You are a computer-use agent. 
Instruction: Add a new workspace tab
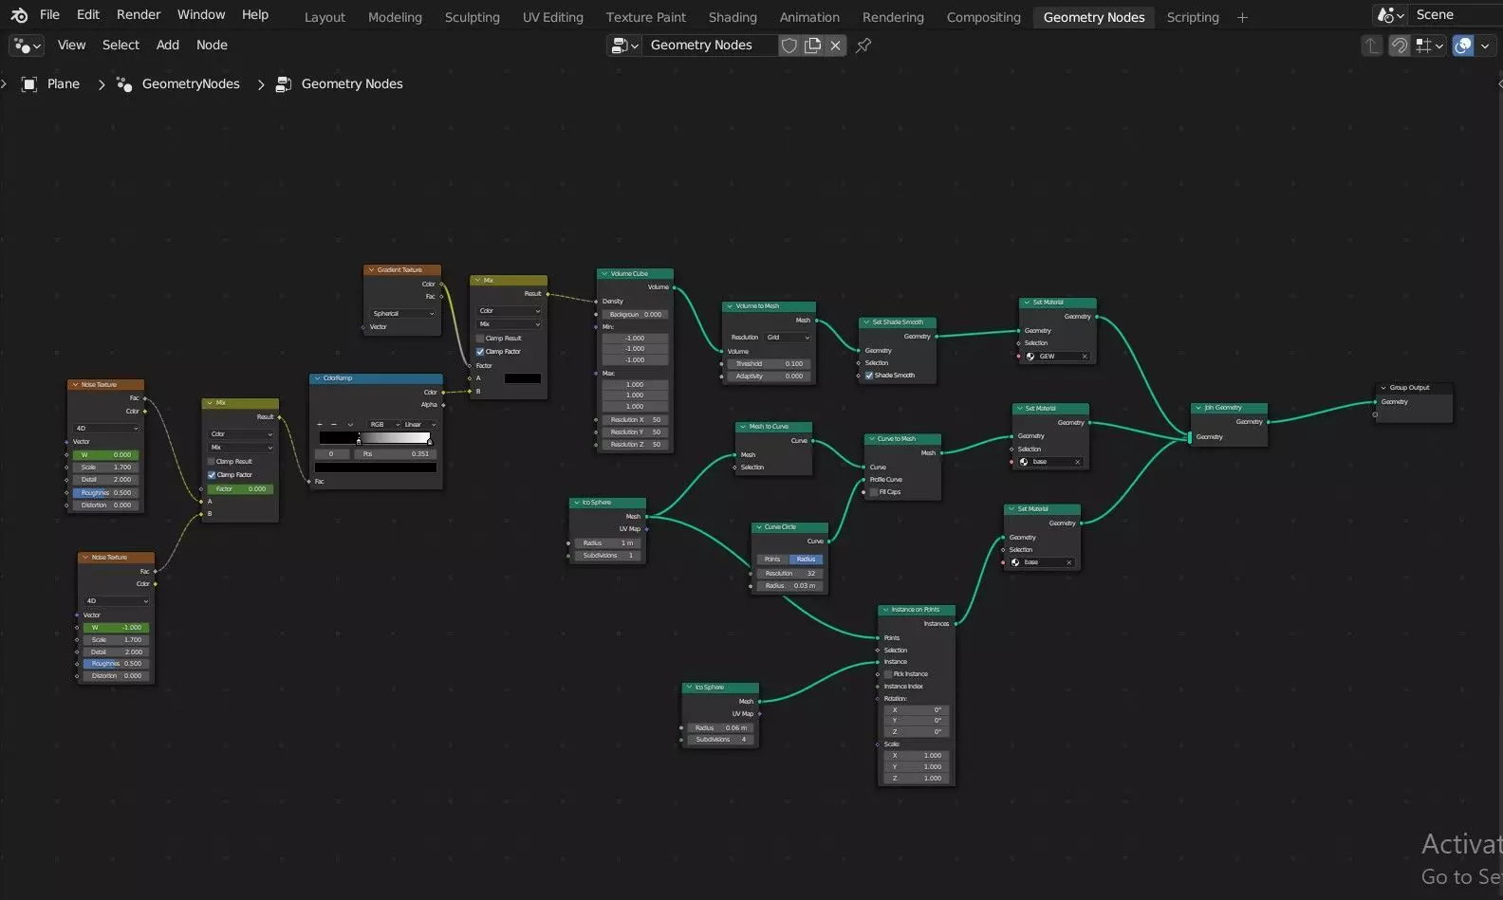1242,17
